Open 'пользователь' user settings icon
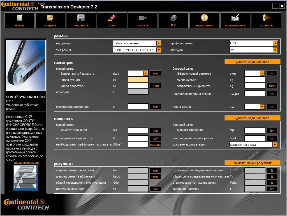Image resolution: width=287 pixels, height=216 pixels. (x=235, y=20)
